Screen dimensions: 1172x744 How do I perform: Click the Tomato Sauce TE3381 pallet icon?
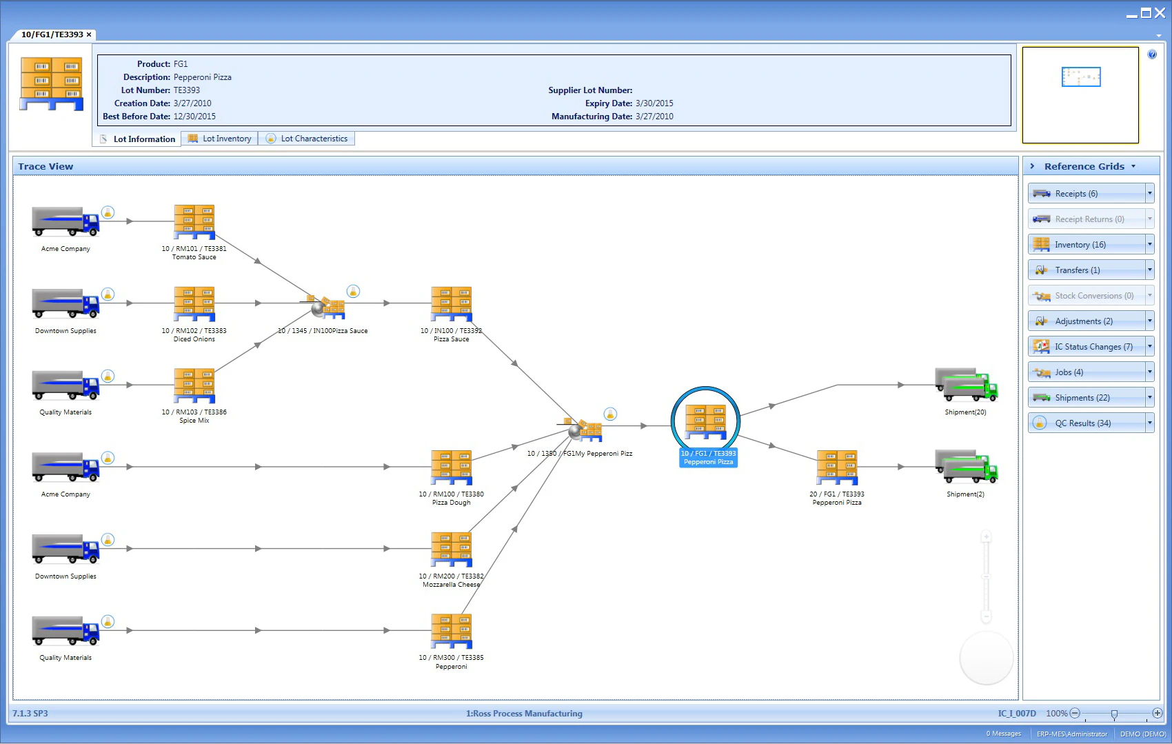(194, 222)
